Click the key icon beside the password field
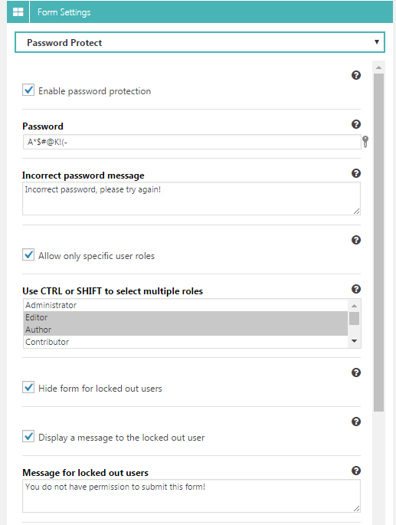This screenshot has width=396, height=525. point(365,142)
